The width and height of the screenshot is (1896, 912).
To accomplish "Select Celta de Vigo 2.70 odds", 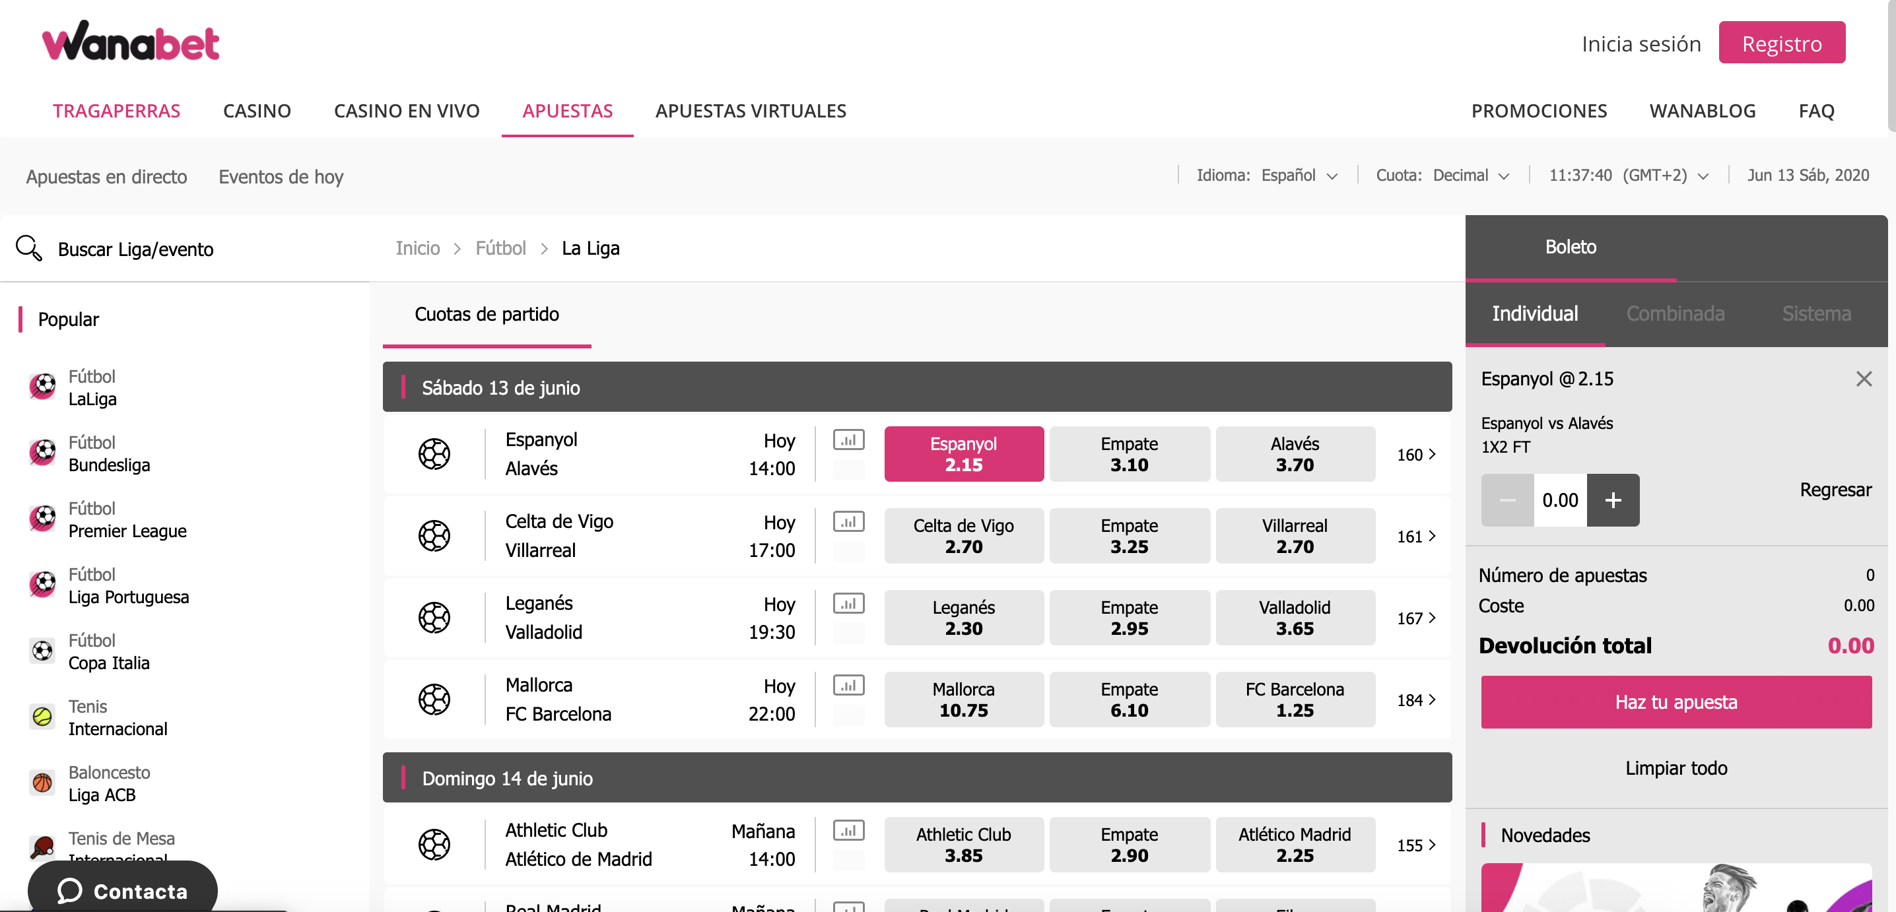I will [x=963, y=535].
